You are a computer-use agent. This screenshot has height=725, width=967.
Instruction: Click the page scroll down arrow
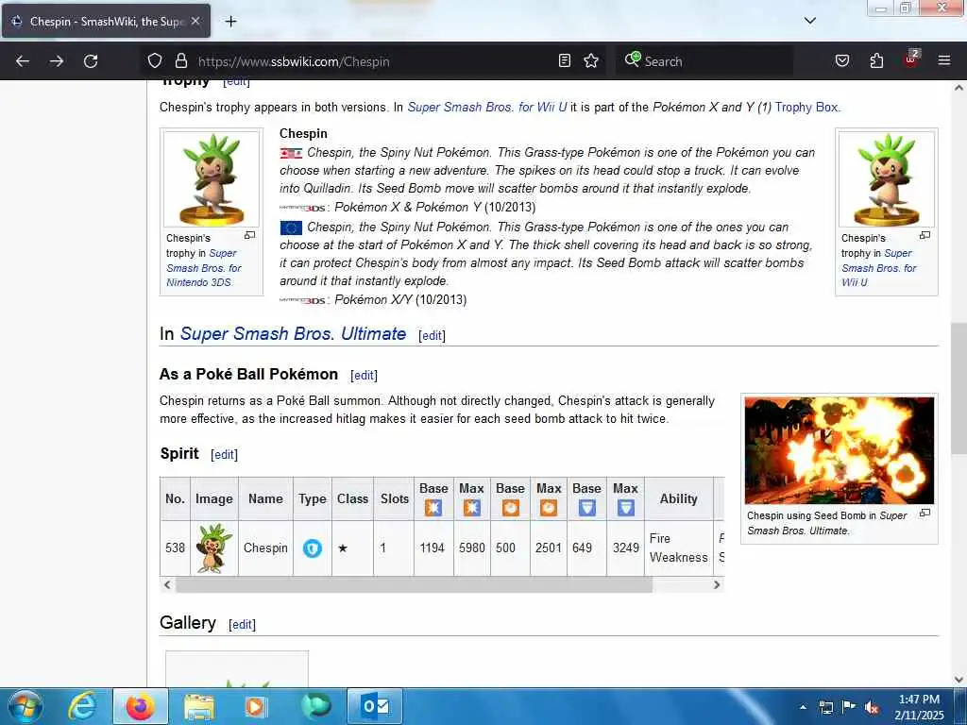[x=959, y=680]
